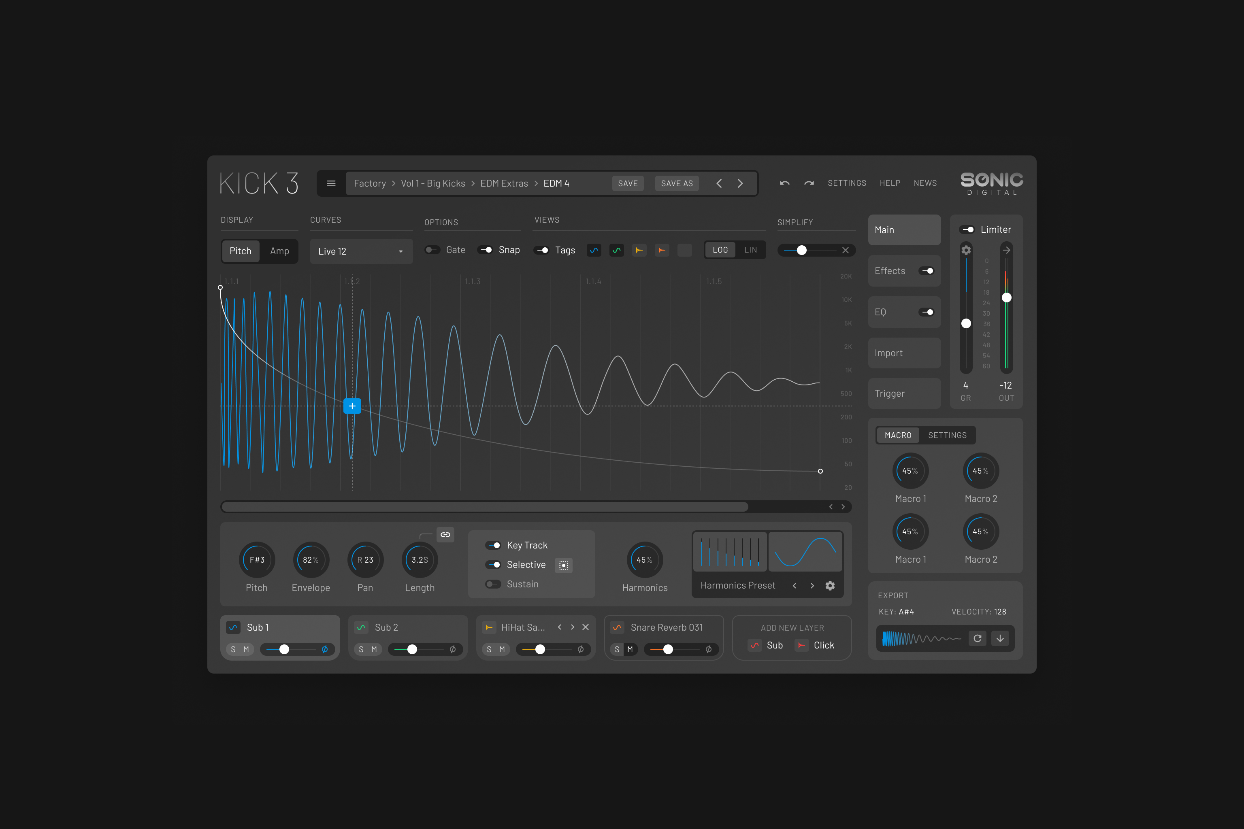Viewport: 1244px width, 829px height.
Task: Disable the Effects toggle switch
Action: click(927, 271)
